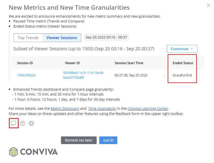Switch to the Top Trends tab
Viewport: 214px width, 163px height.
(x=28, y=38)
